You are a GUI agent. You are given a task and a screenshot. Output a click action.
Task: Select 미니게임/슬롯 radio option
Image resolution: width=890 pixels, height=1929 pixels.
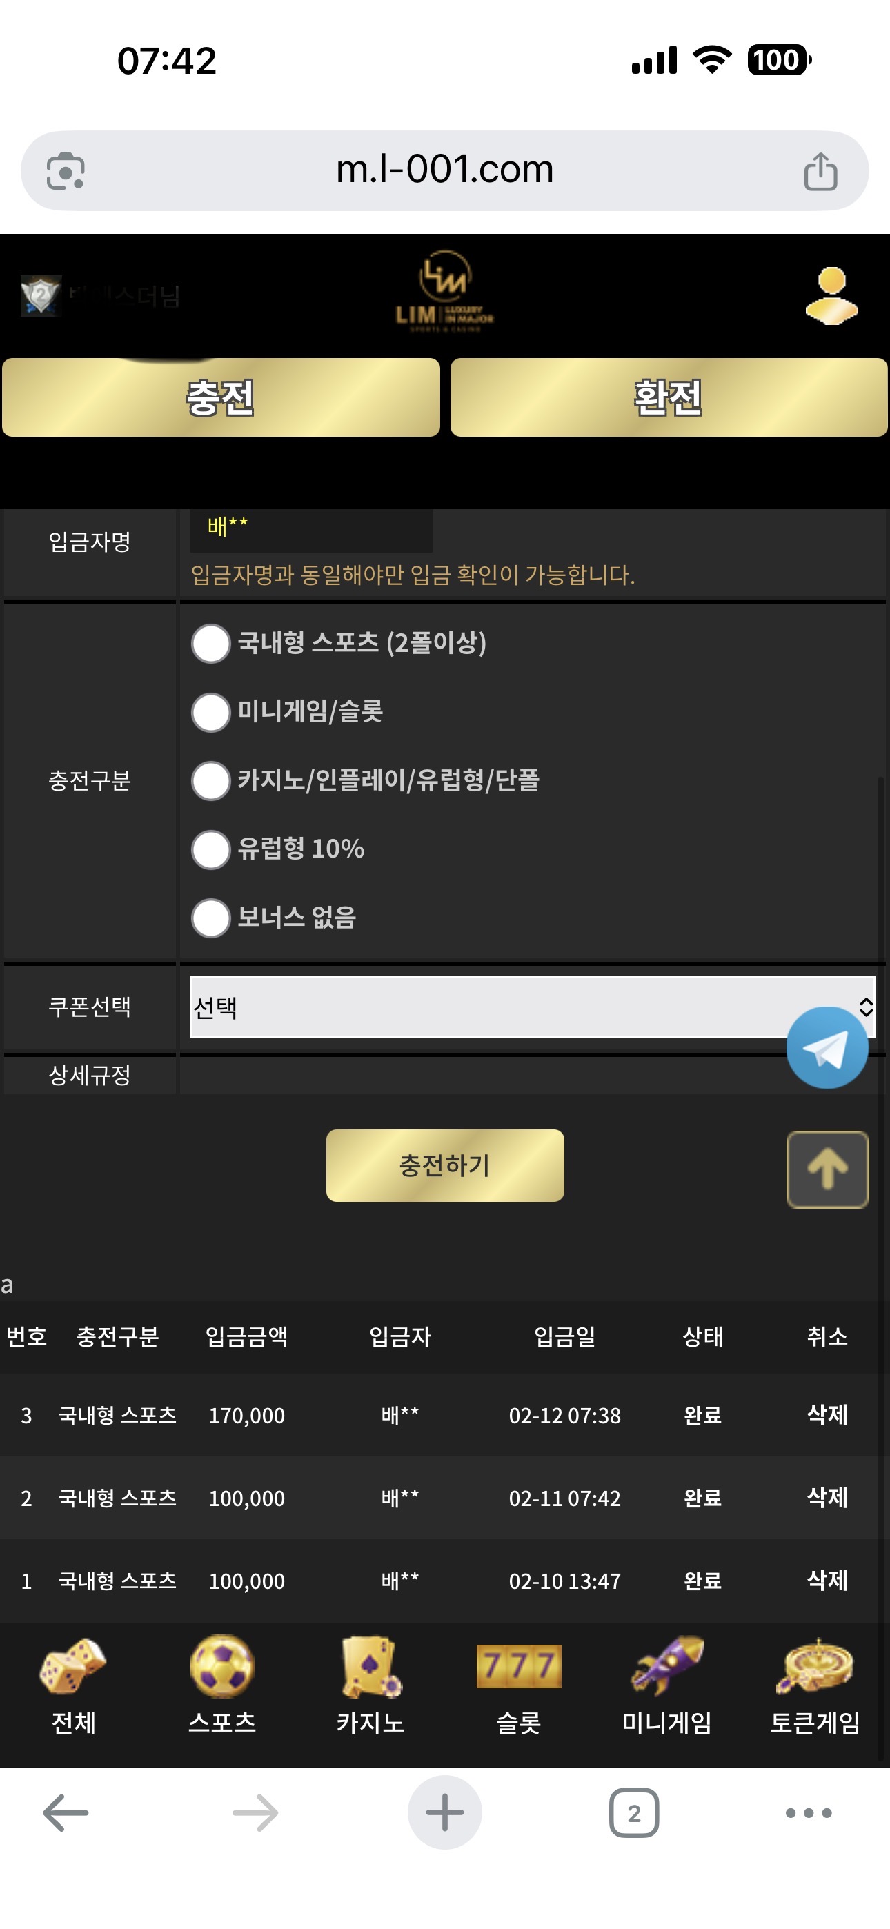point(210,712)
